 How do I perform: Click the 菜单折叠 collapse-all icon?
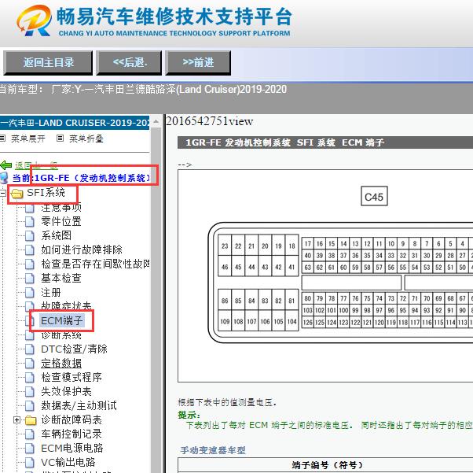tap(60, 139)
